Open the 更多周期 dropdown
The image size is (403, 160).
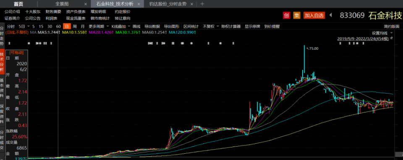point(98,26)
